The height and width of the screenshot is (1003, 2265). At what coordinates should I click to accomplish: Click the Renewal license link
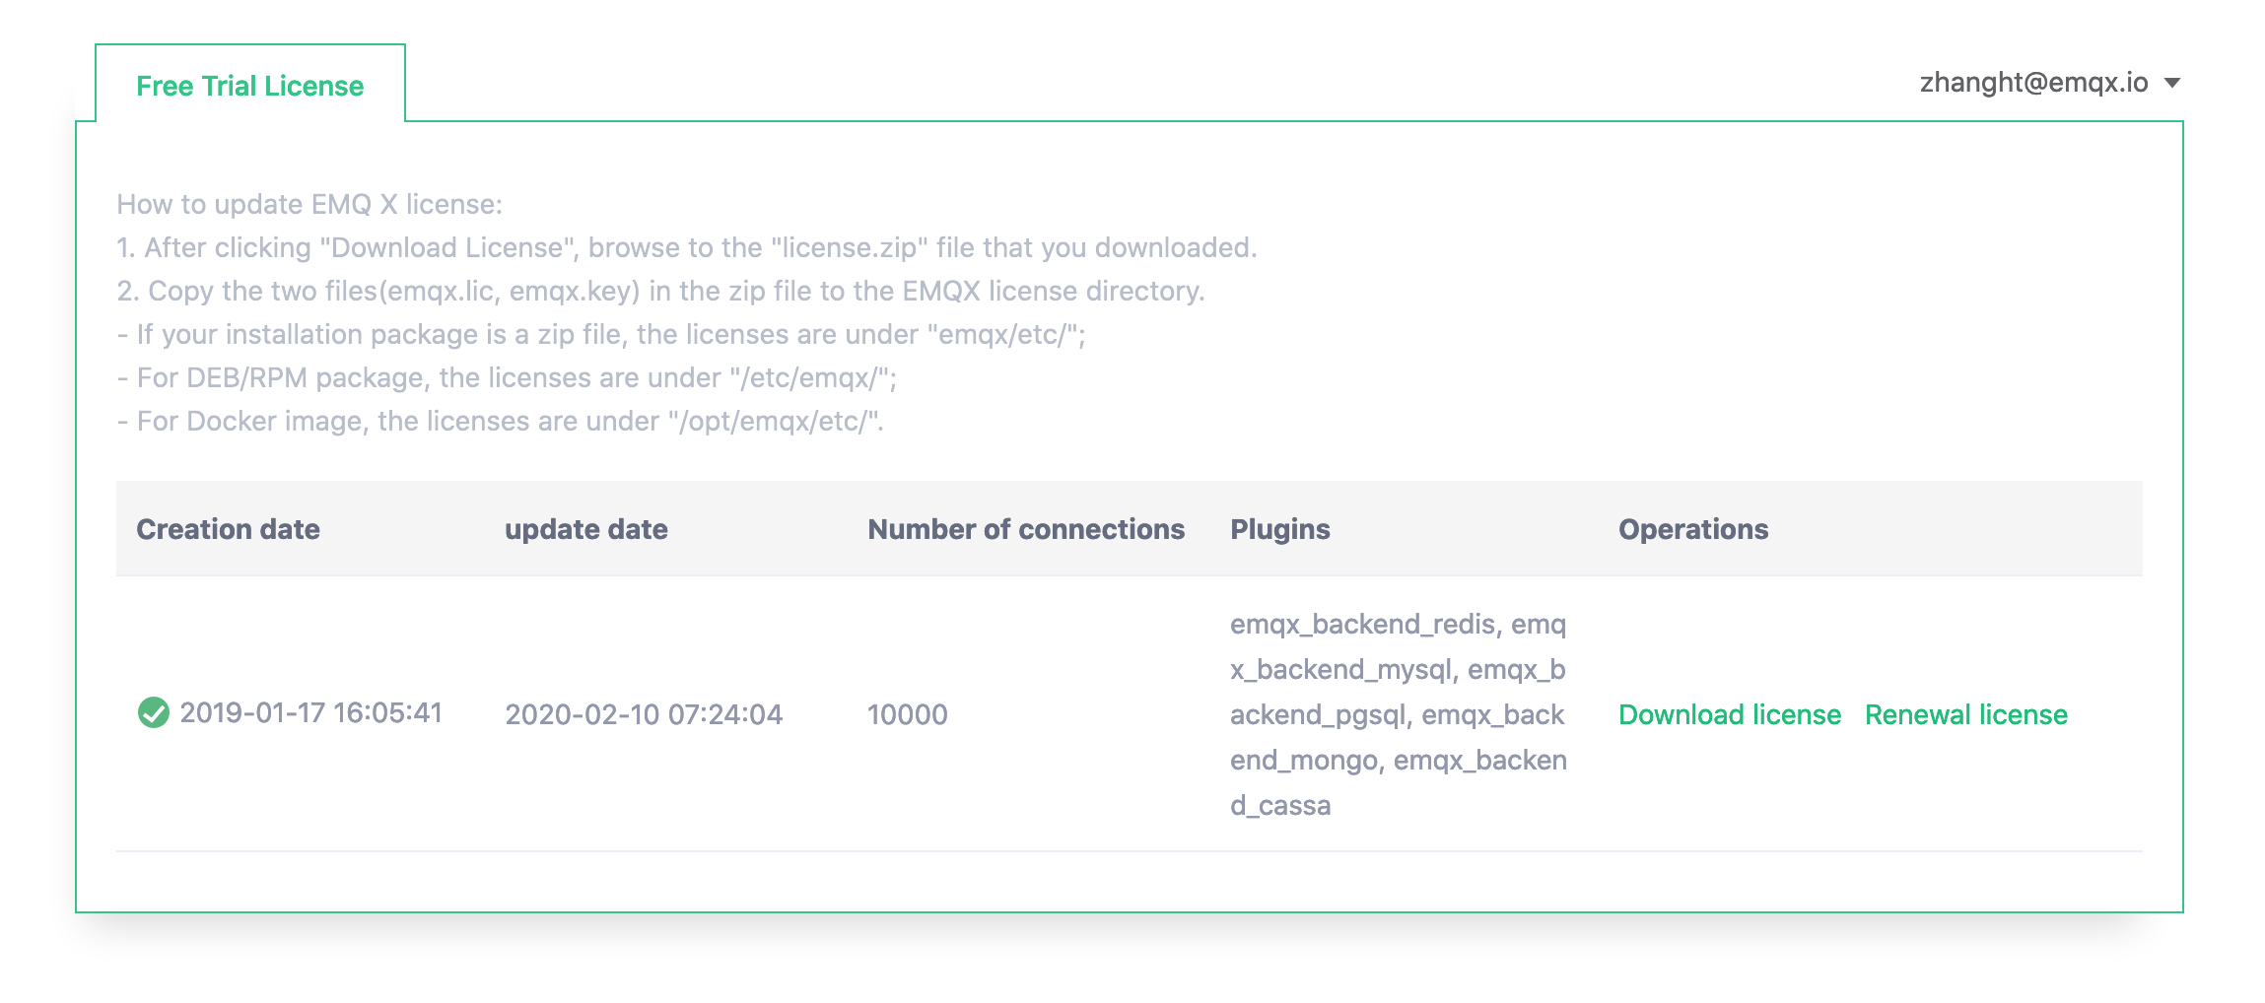click(x=1965, y=714)
